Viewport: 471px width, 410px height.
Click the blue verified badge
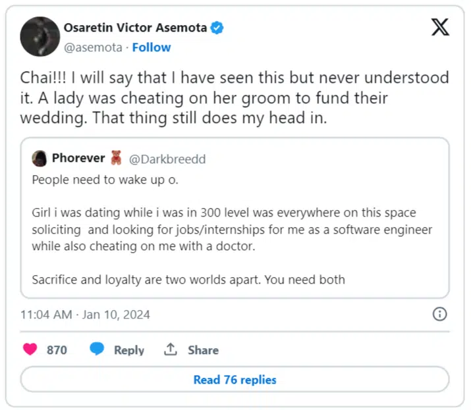click(217, 28)
